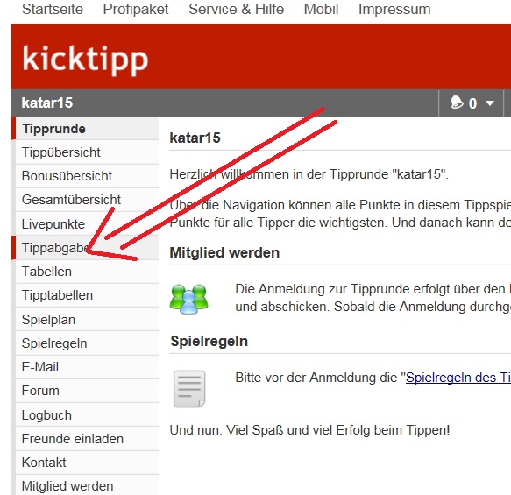Click the green group members icon
The image size is (511, 495).
pyautogui.click(x=188, y=299)
